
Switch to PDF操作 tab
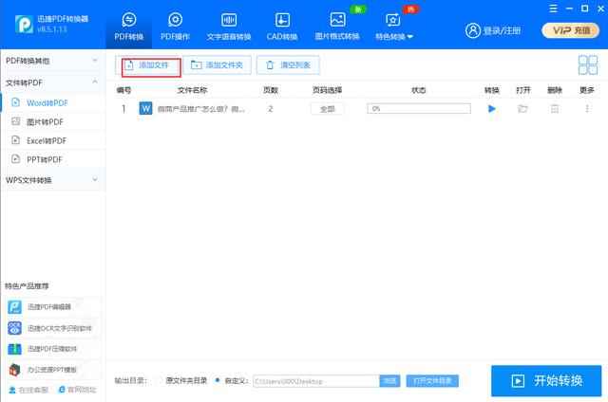[x=175, y=27]
